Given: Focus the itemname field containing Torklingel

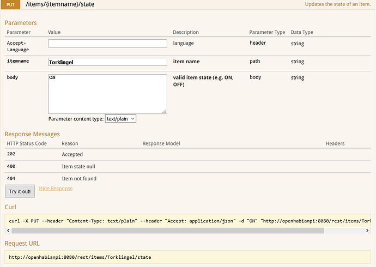Looking at the screenshot, I should [107, 62].
